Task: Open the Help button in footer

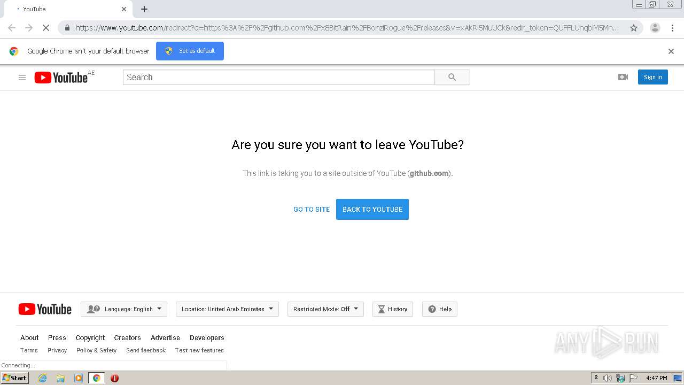Action: [440, 309]
